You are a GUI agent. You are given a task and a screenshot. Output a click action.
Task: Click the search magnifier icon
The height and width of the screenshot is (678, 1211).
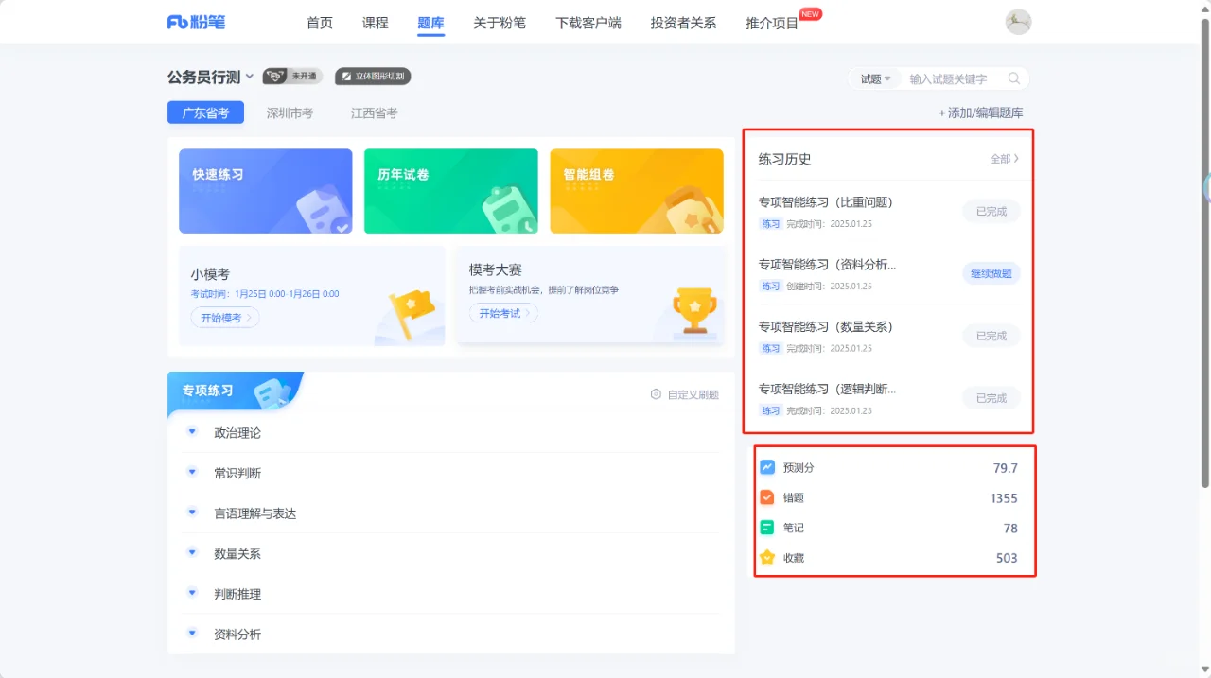pos(1012,78)
